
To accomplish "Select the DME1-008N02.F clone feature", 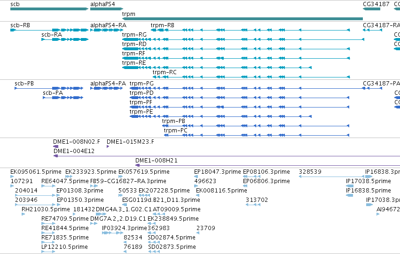I will click(x=55, y=146).
